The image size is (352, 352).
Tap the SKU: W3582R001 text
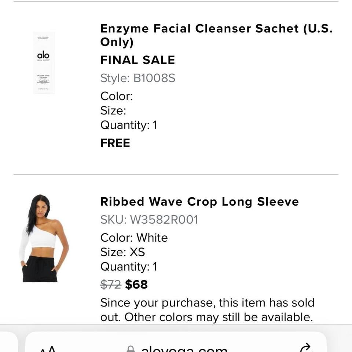tap(149, 220)
